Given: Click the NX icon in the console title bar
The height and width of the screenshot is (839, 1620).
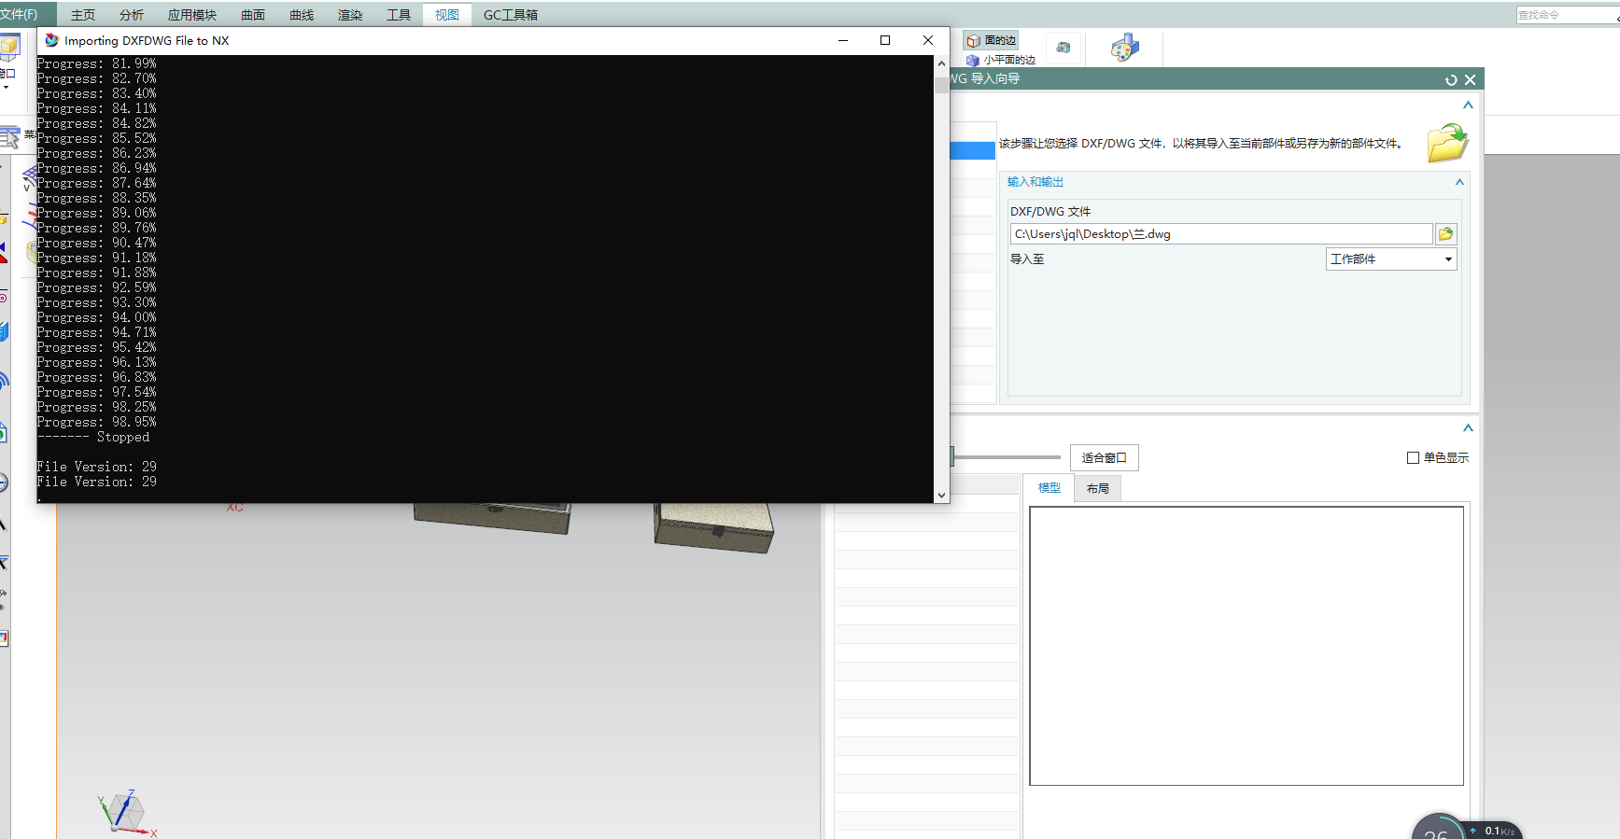Looking at the screenshot, I should 52,40.
